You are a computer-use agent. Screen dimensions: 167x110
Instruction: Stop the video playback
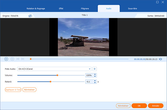[x=12, y=59]
